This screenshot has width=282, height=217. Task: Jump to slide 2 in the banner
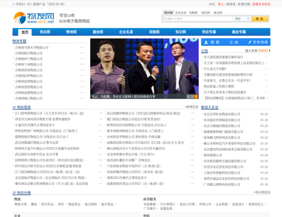point(192,96)
